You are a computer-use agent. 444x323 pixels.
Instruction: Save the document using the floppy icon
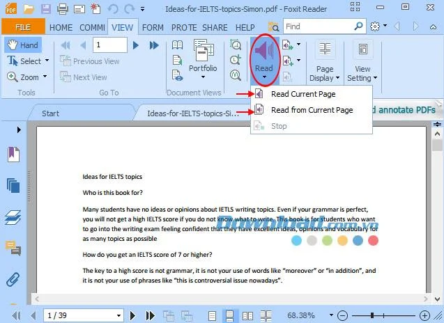coord(45,9)
